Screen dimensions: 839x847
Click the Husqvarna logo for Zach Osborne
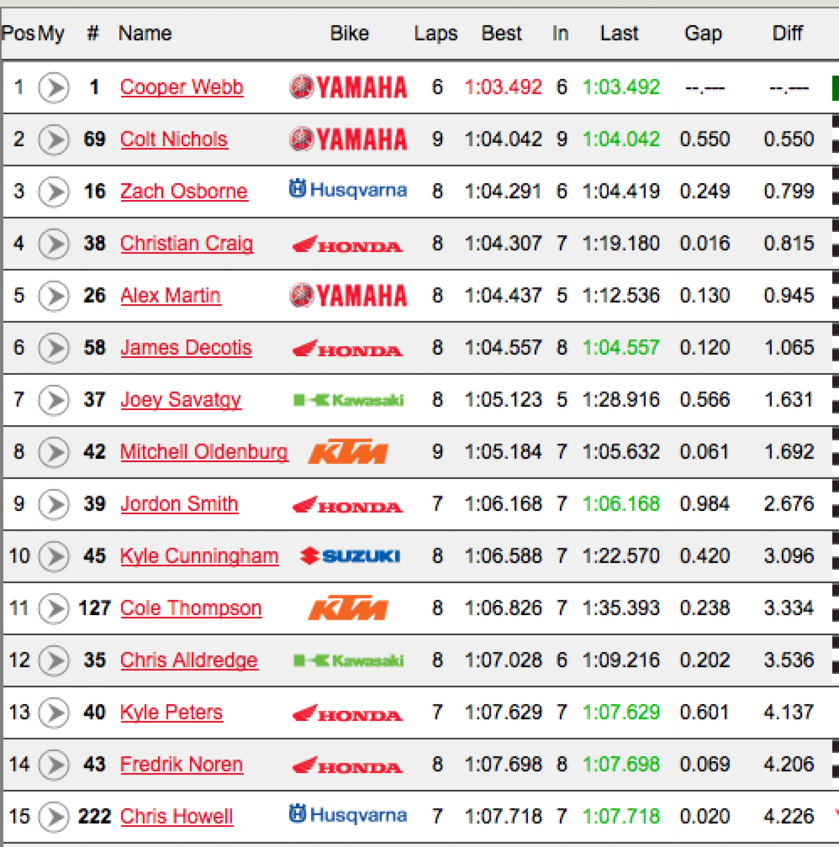click(x=348, y=190)
